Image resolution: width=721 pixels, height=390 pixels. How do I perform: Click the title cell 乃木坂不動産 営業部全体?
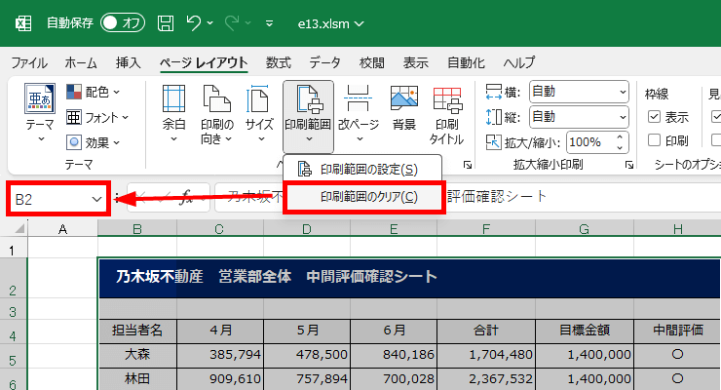click(409, 277)
